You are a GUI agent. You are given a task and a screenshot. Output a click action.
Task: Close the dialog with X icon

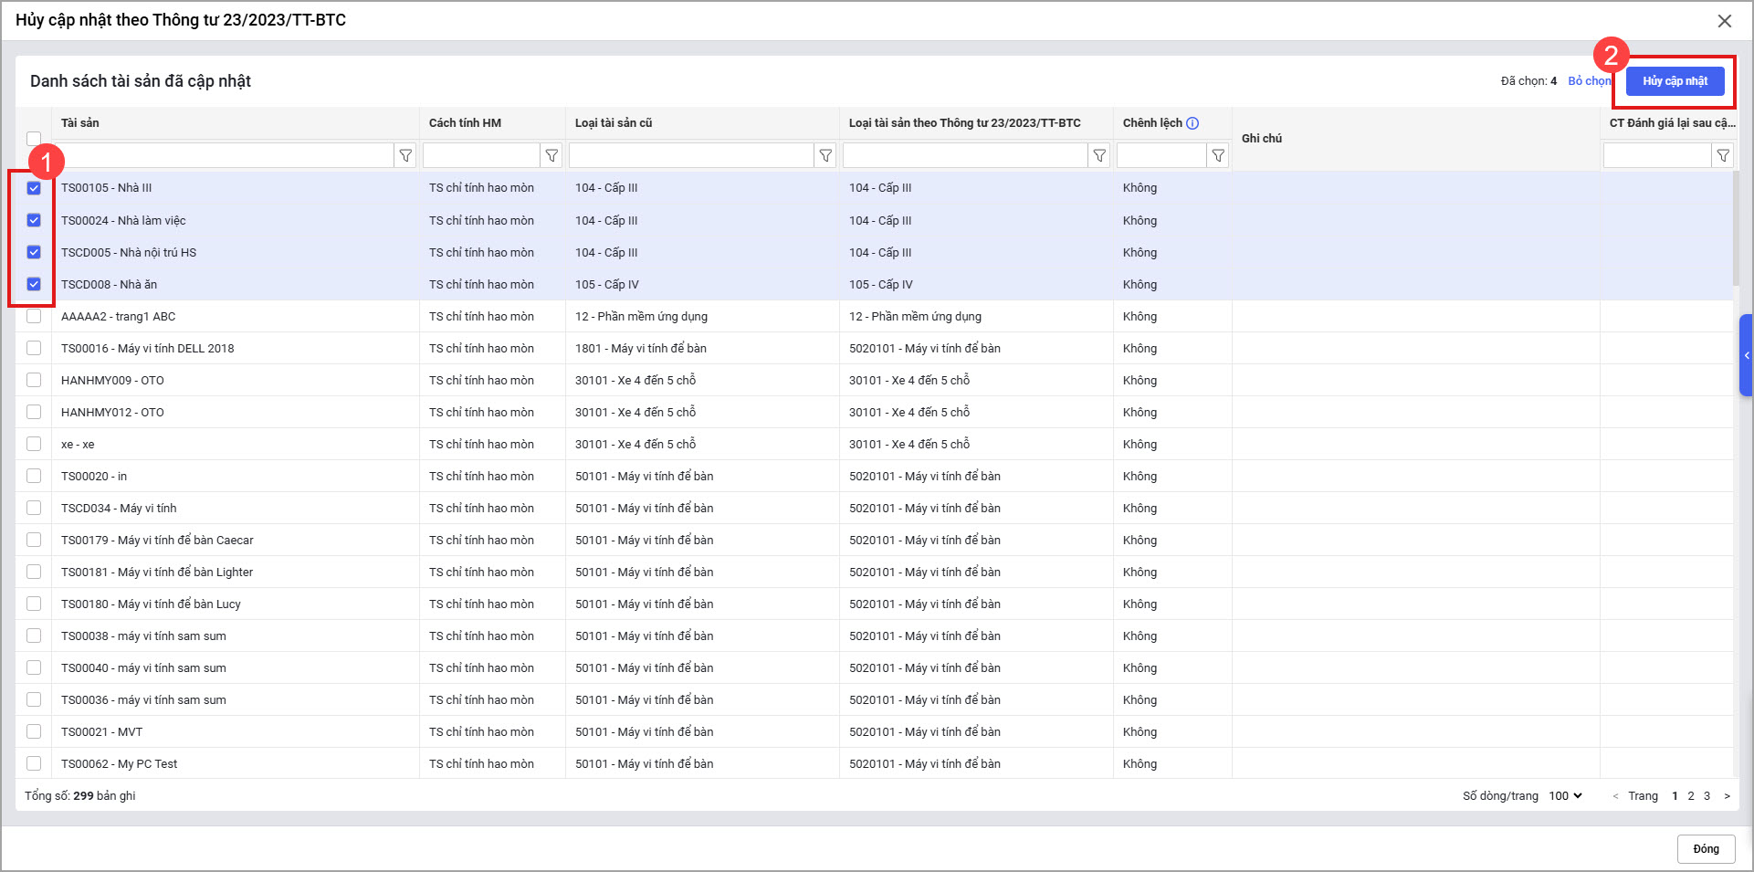pyautogui.click(x=1724, y=21)
